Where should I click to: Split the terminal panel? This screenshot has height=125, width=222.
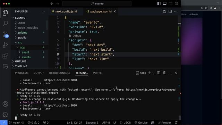159,73
